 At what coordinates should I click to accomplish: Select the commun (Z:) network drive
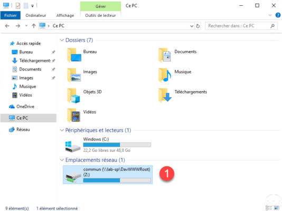(x=108, y=175)
